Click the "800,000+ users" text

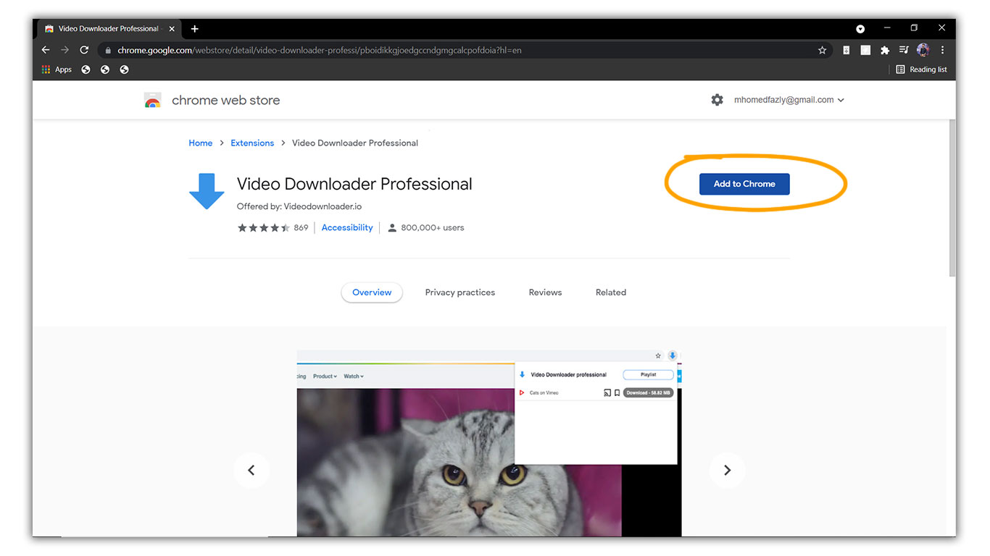tap(432, 227)
